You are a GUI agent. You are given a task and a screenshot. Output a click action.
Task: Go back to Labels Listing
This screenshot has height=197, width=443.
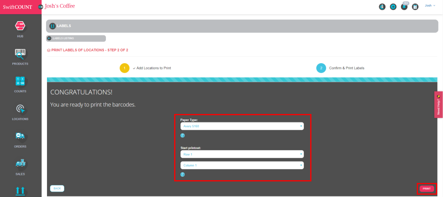coord(76,38)
